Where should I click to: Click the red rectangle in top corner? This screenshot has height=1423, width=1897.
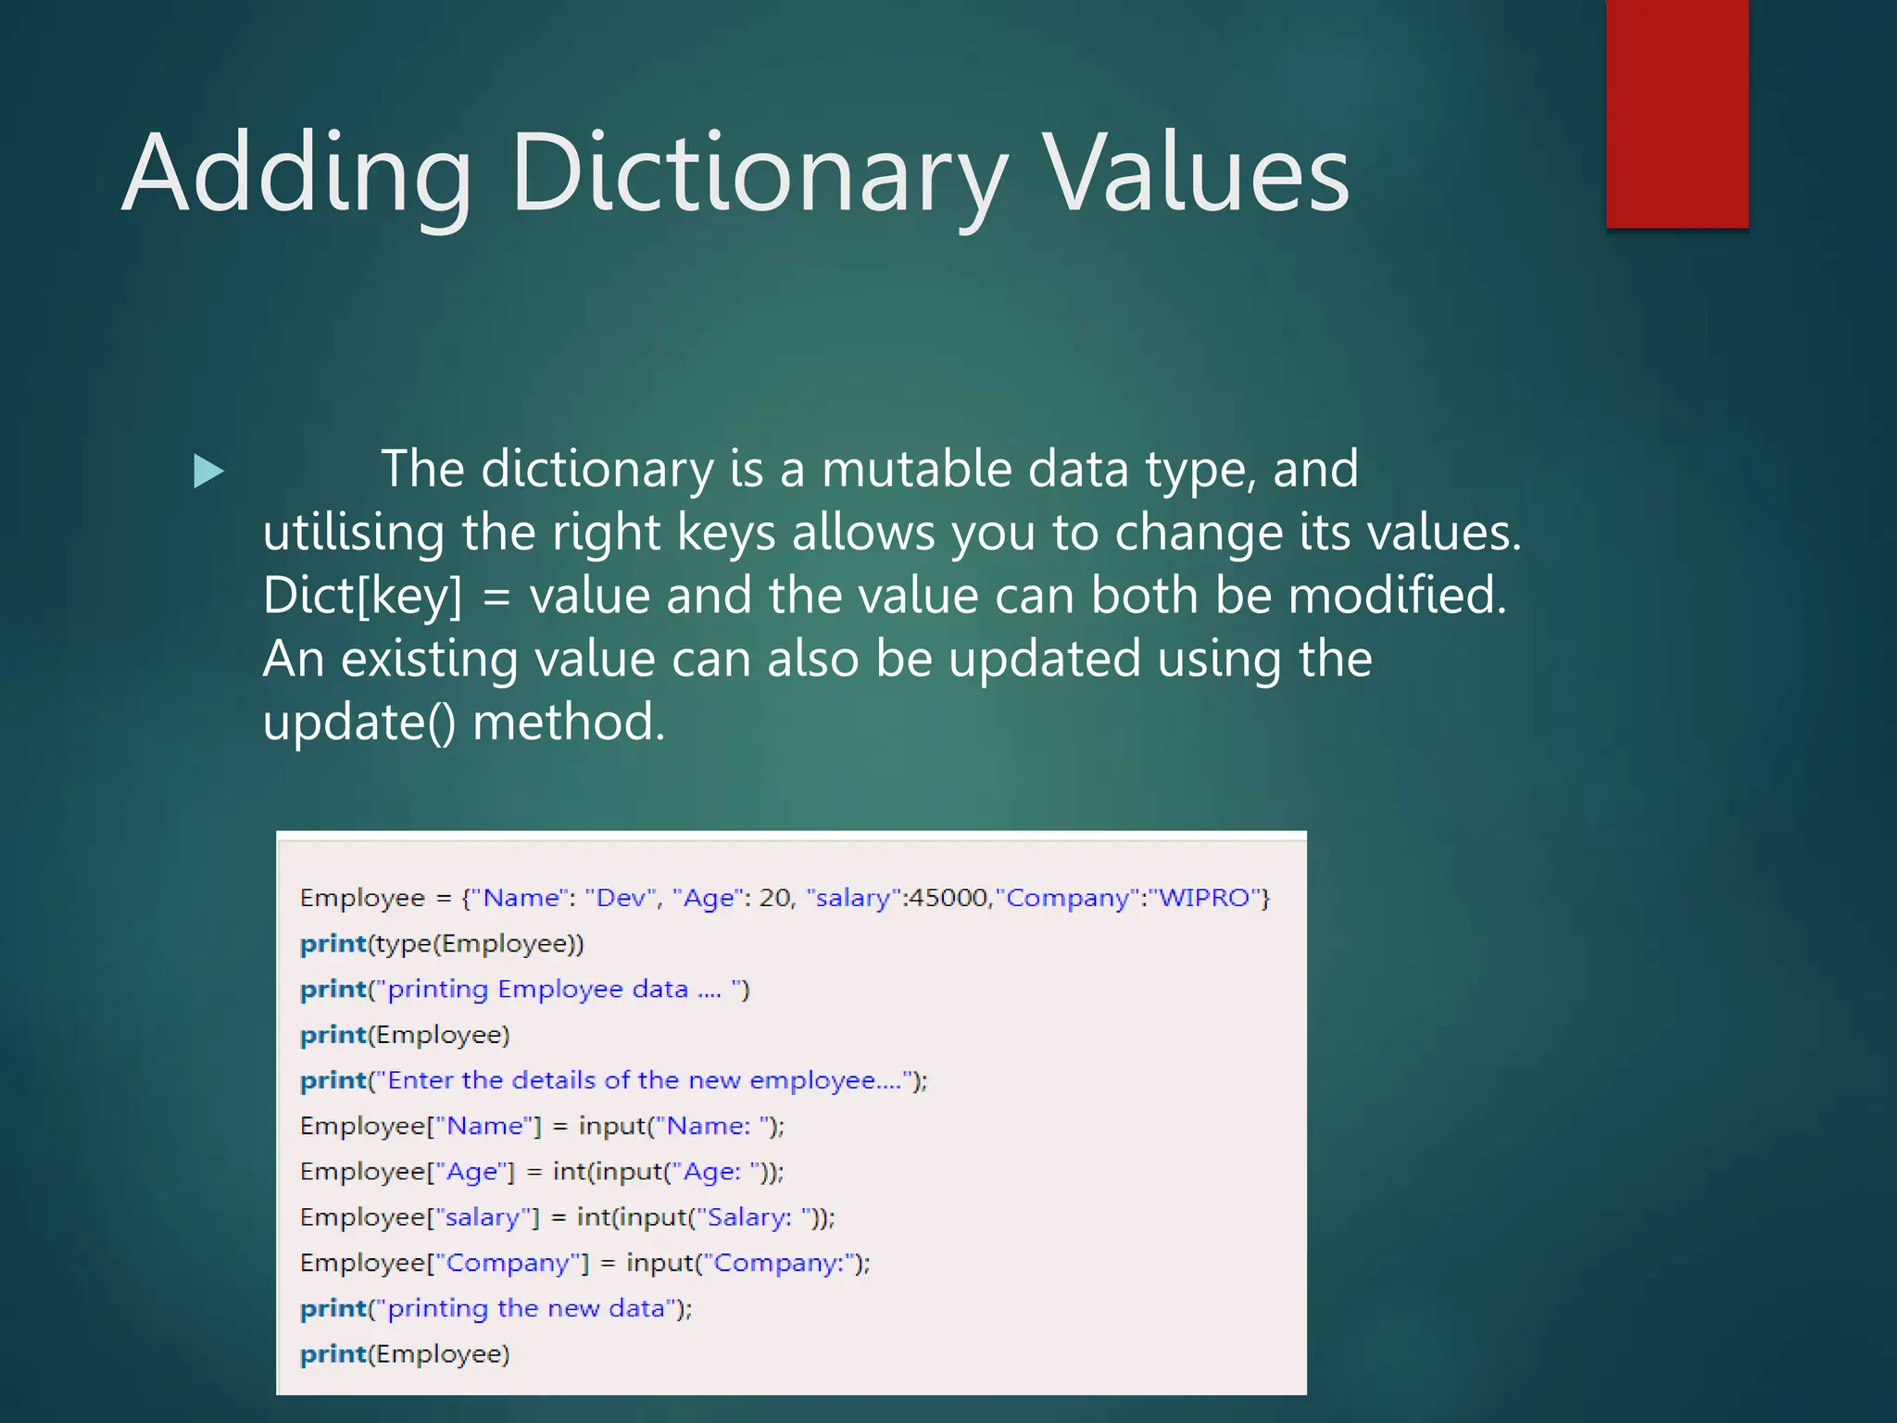point(1677,113)
